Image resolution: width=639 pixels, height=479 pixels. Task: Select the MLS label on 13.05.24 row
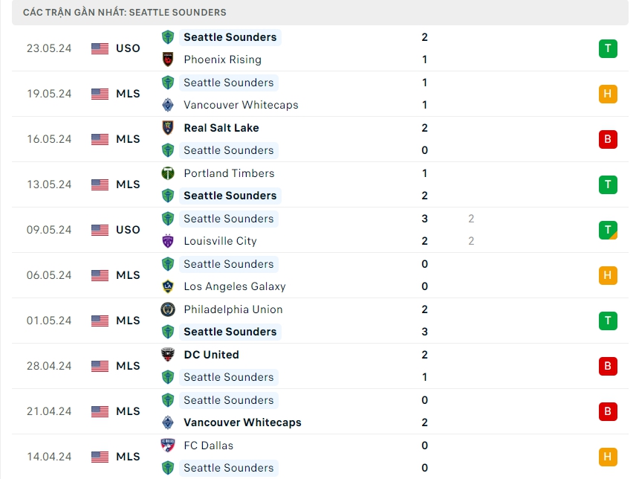coord(128,184)
